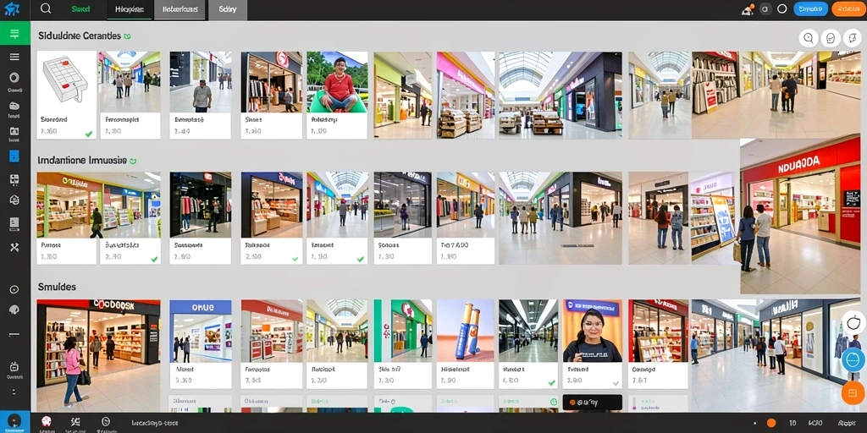The width and height of the screenshot is (867, 433).
Task: Select the wrench tools sidebar icon
Action: [14, 248]
